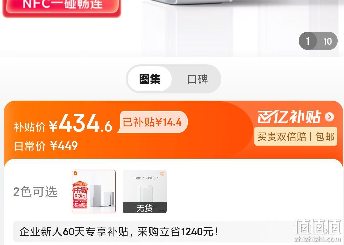The image size is (344, 245).
Task: Click the Mi logo on second thumbnail
Action: [162, 173]
